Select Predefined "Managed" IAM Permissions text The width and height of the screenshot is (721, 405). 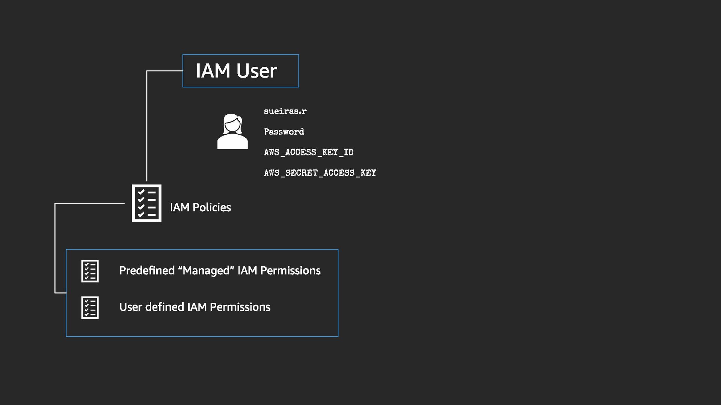click(x=220, y=271)
